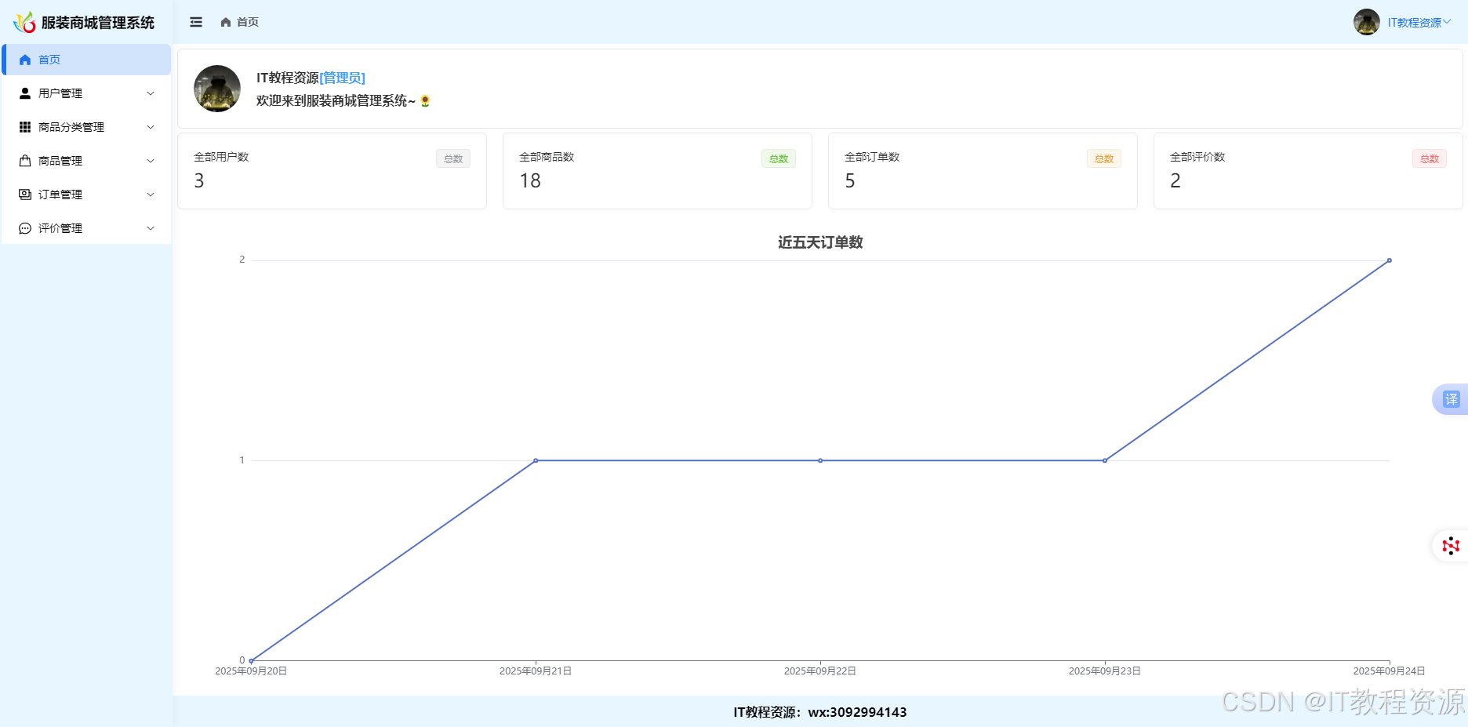The width and height of the screenshot is (1468, 727).
Task: Click the gray 总数 tag on 全部用户数
Action: coord(453,158)
